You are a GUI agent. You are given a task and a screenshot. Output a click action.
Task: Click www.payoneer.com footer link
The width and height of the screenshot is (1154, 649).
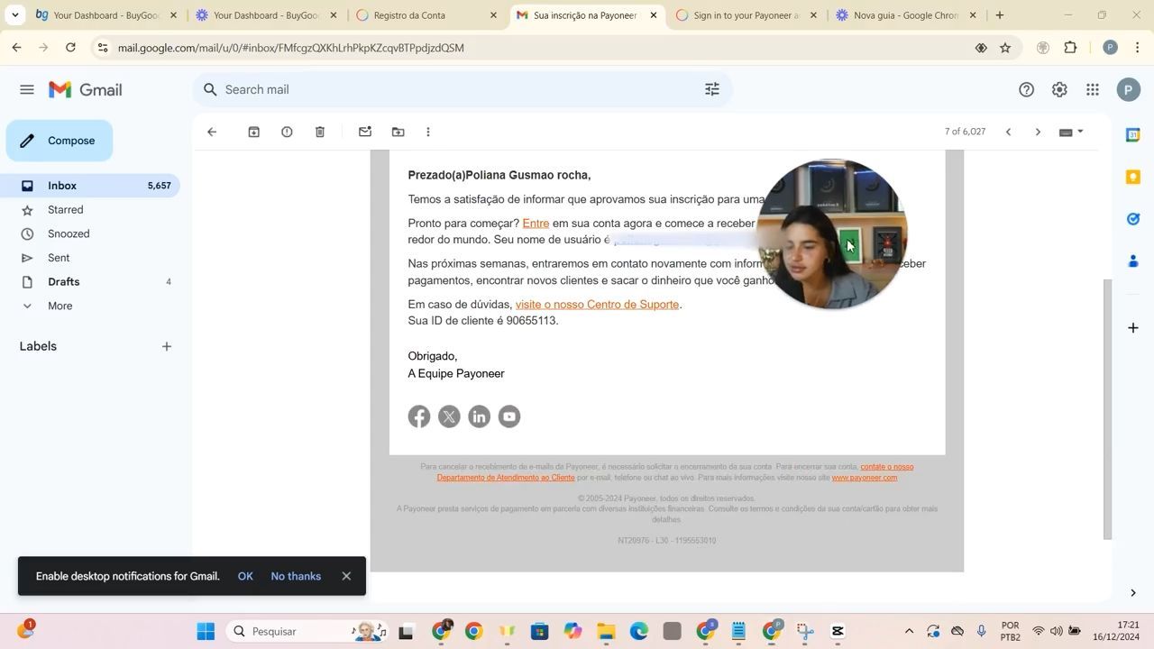coord(864,478)
